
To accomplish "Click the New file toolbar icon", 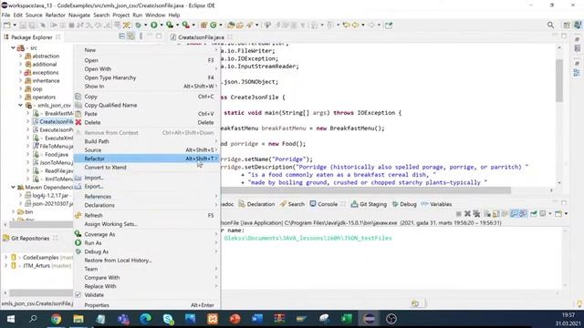I will pos(7,25).
